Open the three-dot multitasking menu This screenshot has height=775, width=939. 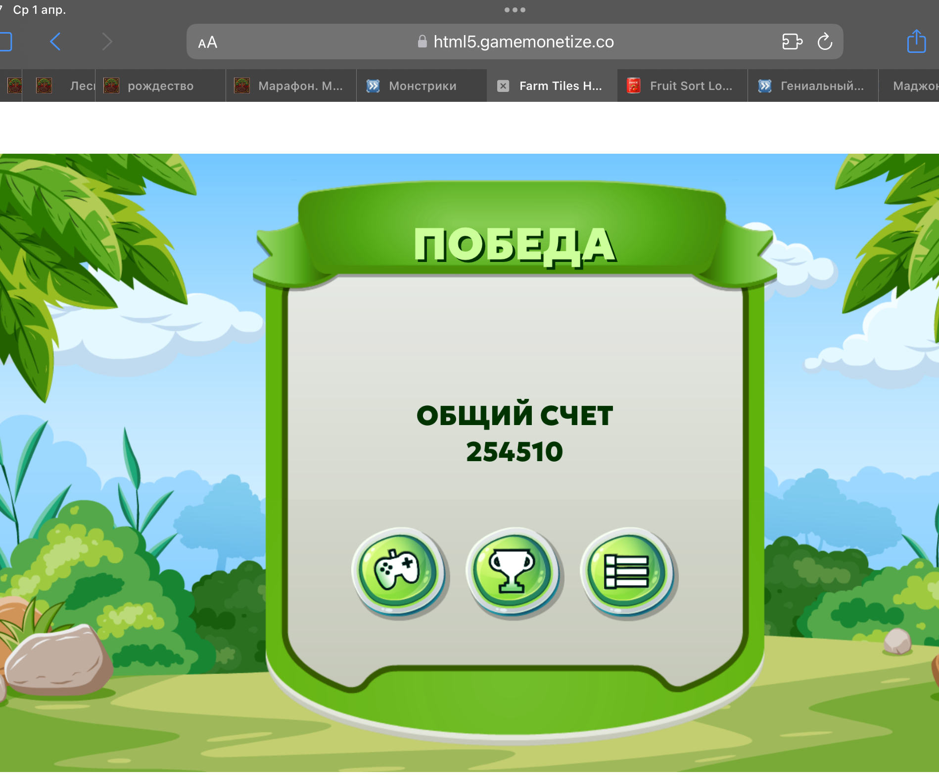click(x=515, y=10)
